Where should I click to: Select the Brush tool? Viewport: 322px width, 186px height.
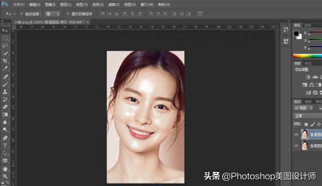[5, 84]
